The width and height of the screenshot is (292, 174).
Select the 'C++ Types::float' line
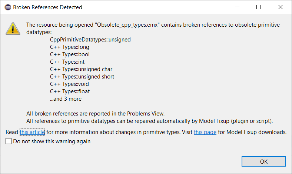tap(70, 91)
